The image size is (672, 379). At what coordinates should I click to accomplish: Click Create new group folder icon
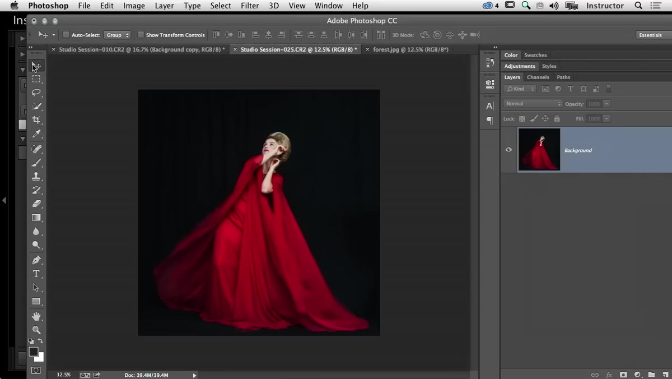click(x=651, y=374)
